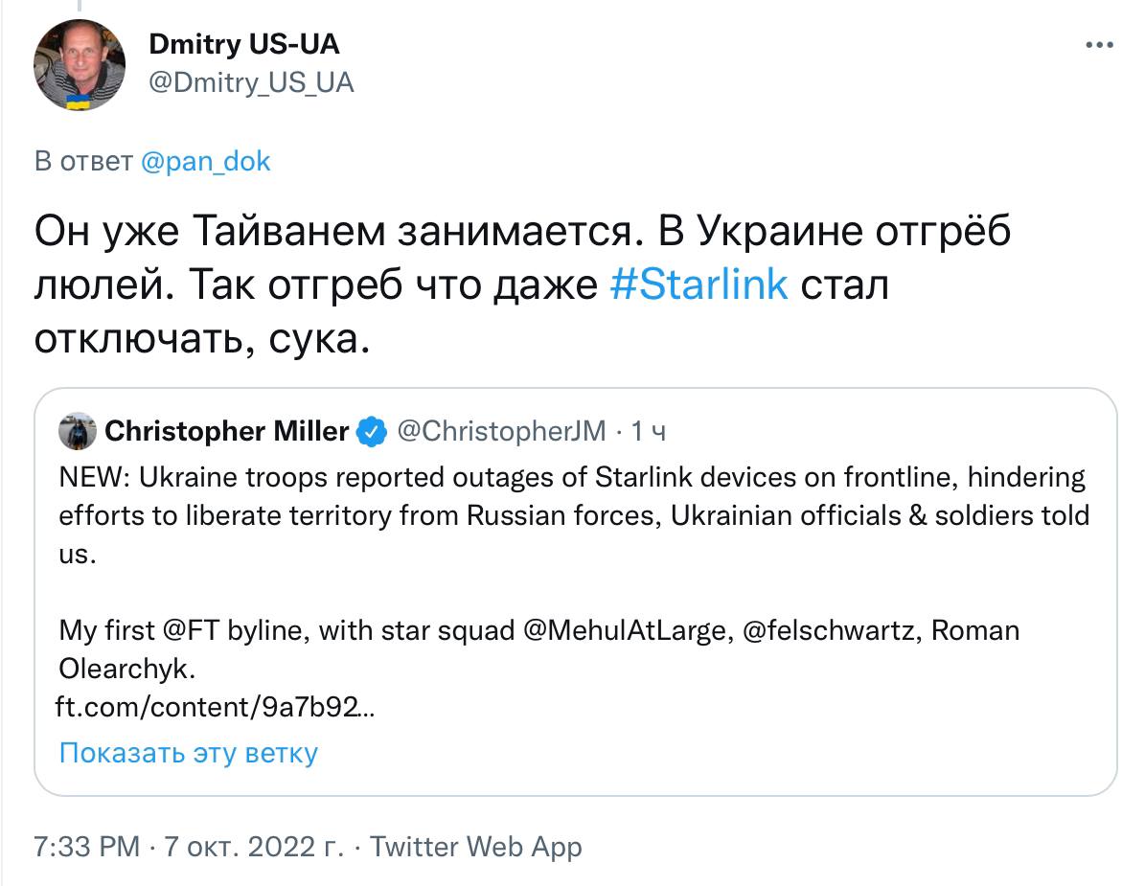Click the Twitter Web App source label
The height and width of the screenshot is (886, 1122).
click(x=475, y=847)
